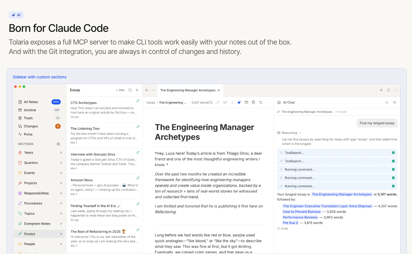
Task: Expand the Quarters section chevron
Action: [x=61, y=163]
